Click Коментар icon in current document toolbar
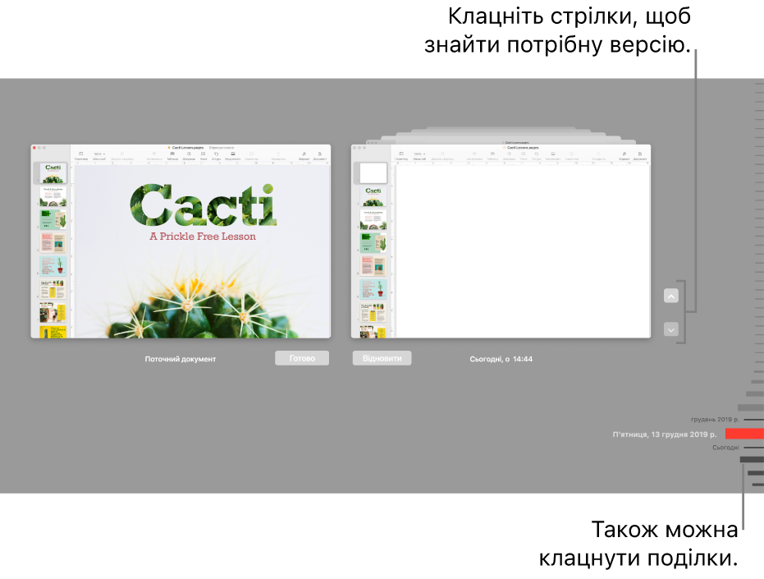Viewport: 764px width, 579px height. pos(251,154)
